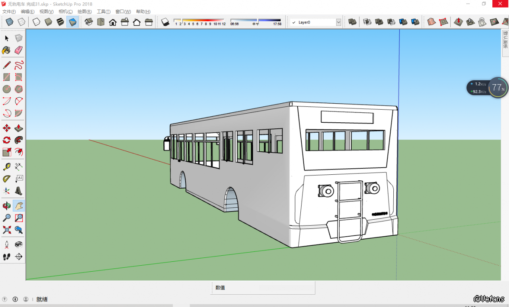Open the Layer0 dropdown arrow
Viewport: 509px width, 307px height.
click(339, 23)
